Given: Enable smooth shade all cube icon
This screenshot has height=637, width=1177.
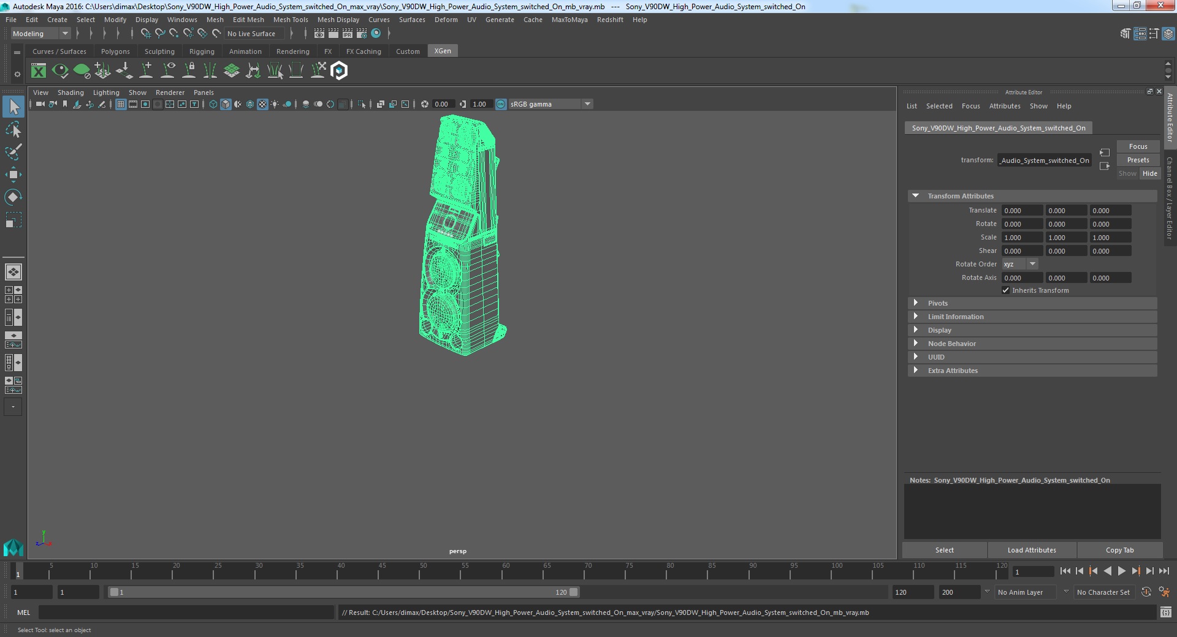Looking at the screenshot, I should 226,104.
